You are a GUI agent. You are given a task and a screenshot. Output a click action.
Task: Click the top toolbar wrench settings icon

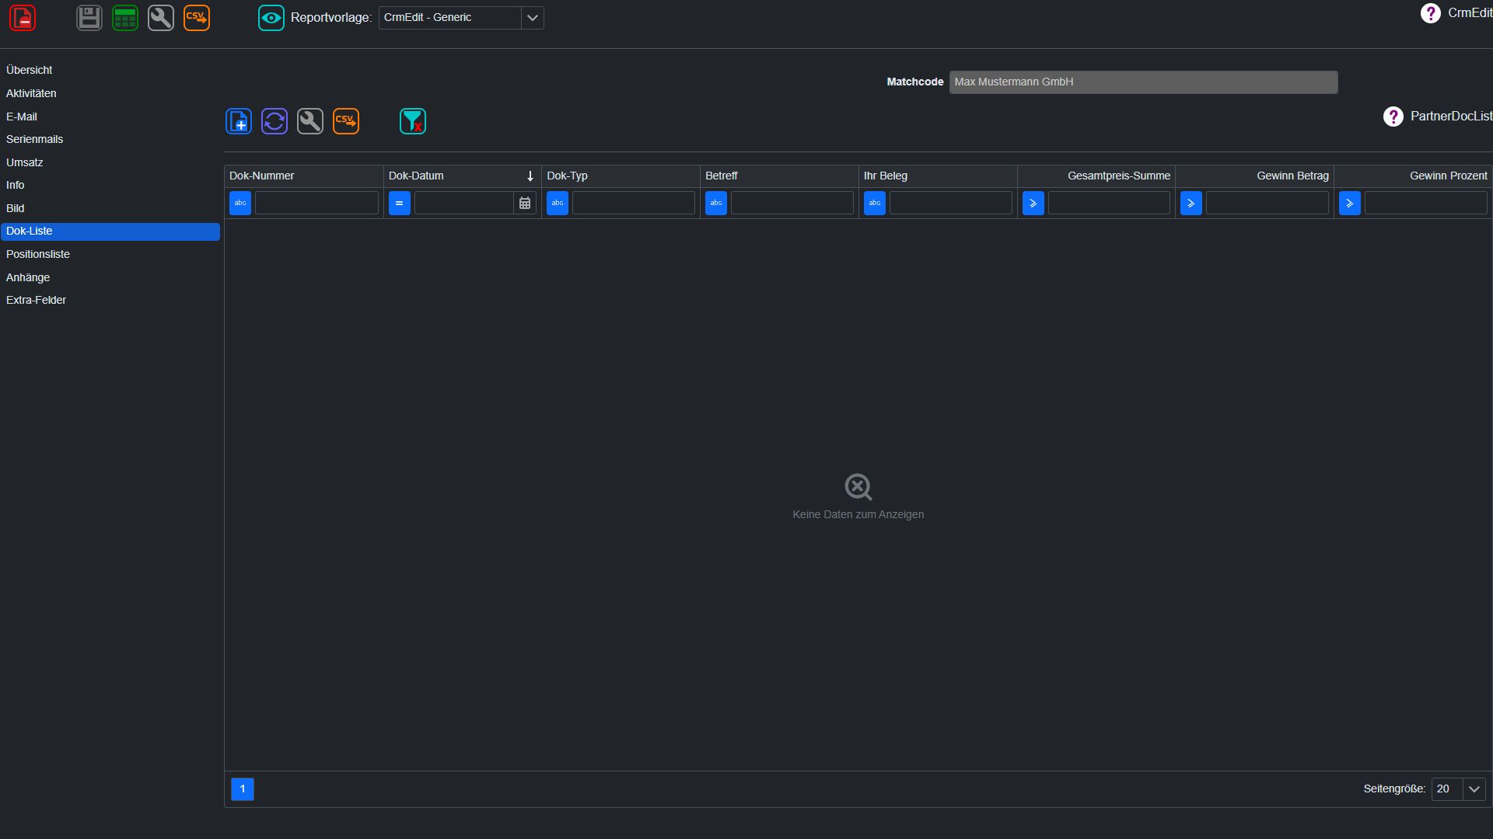161,18
